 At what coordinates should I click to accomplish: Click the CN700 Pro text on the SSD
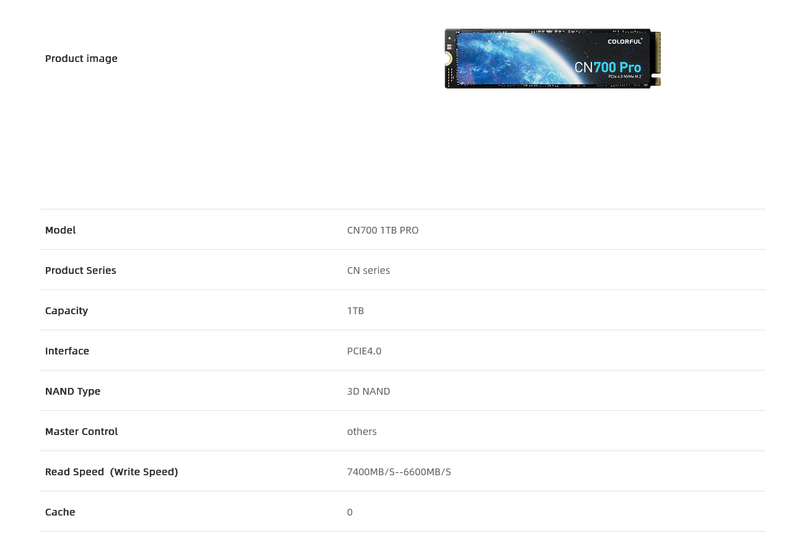click(x=608, y=67)
